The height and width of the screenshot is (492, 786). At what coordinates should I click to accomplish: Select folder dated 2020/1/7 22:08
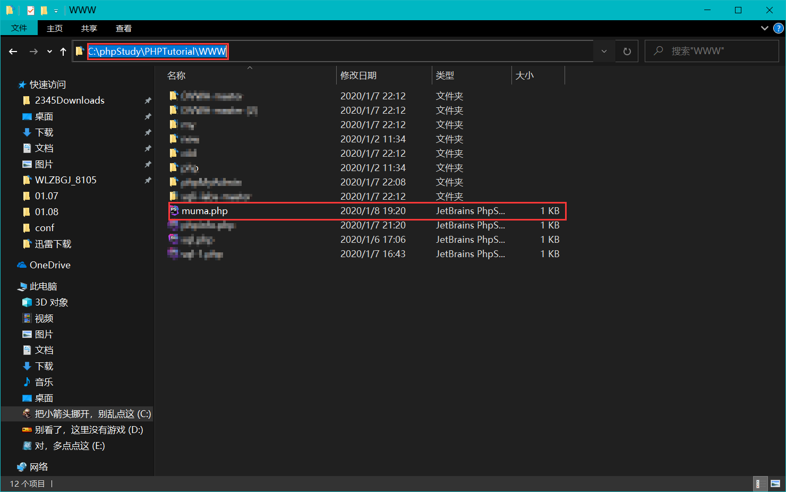pyautogui.click(x=367, y=182)
